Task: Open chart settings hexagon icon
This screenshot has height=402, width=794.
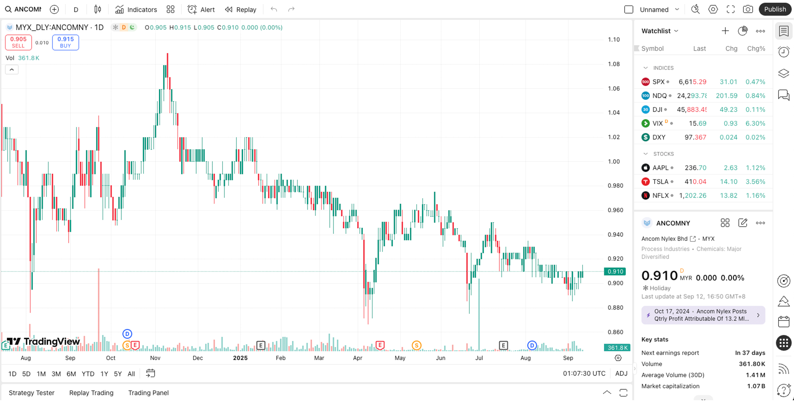Action: coord(713,9)
